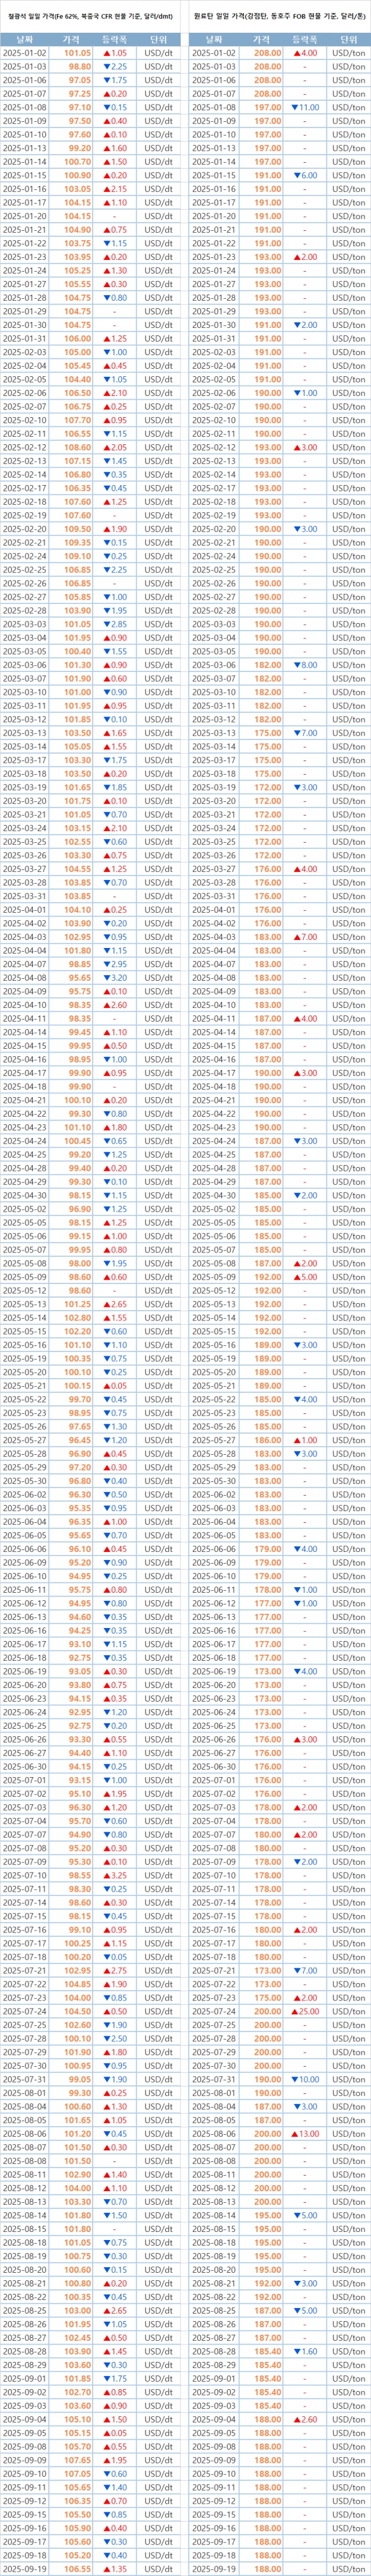Click the down arrow 3.20 iron ore change
Viewport: 371px width, 2576px height.
pos(114,977)
